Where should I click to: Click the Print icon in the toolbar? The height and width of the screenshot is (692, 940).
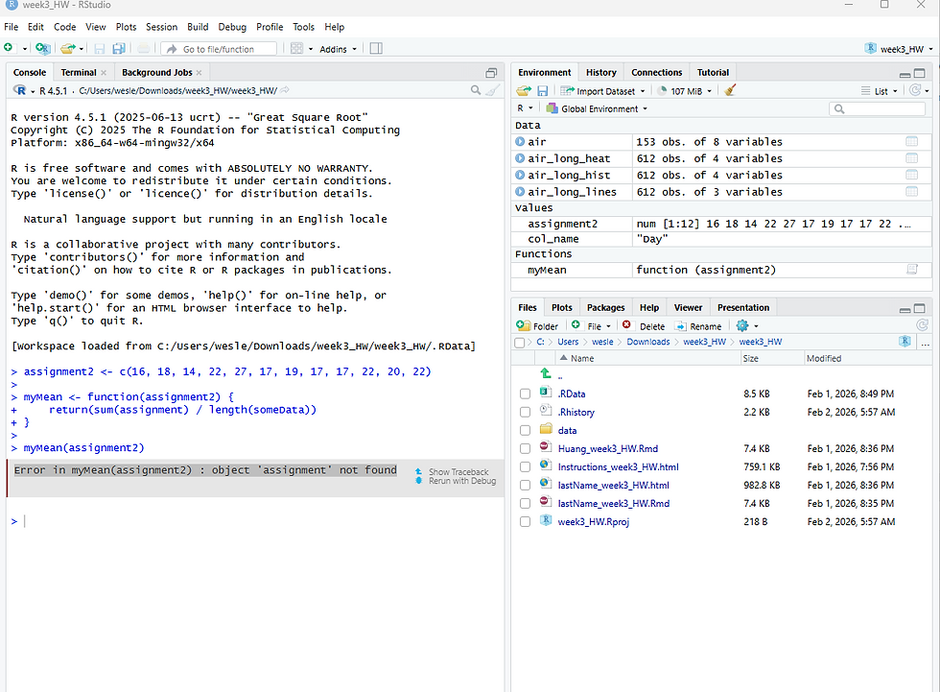coord(143,49)
